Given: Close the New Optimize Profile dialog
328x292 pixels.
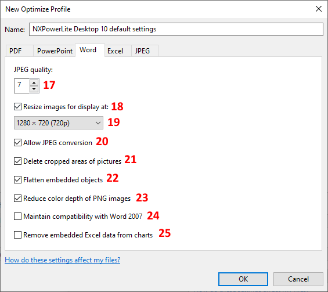Looking at the screenshot, I should [x=319, y=9].
